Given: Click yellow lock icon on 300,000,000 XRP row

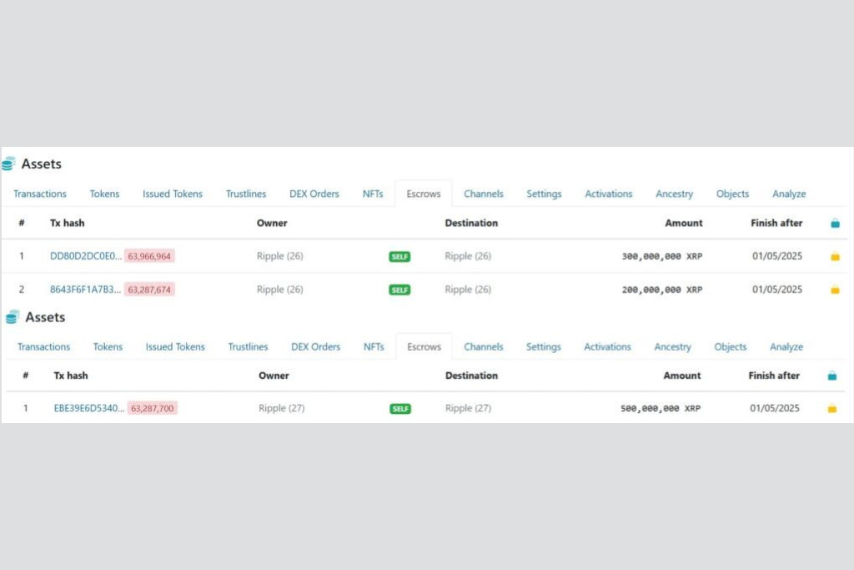Looking at the screenshot, I should coord(835,256).
